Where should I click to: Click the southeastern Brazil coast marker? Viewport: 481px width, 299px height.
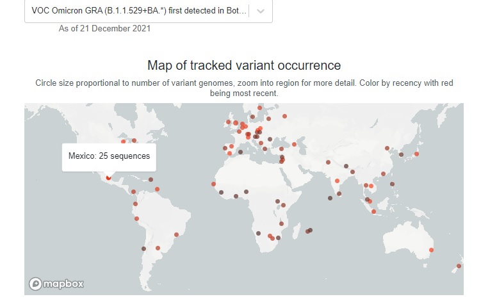176,235
